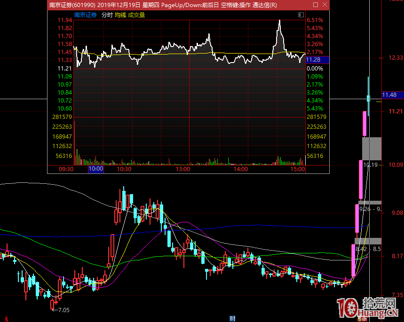
Task: Select the 成交量 legend label
Action: pos(136,15)
